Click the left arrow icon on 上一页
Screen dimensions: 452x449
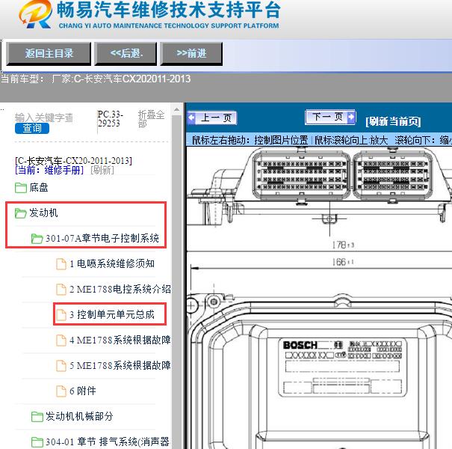pyautogui.click(x=191, y=117)
